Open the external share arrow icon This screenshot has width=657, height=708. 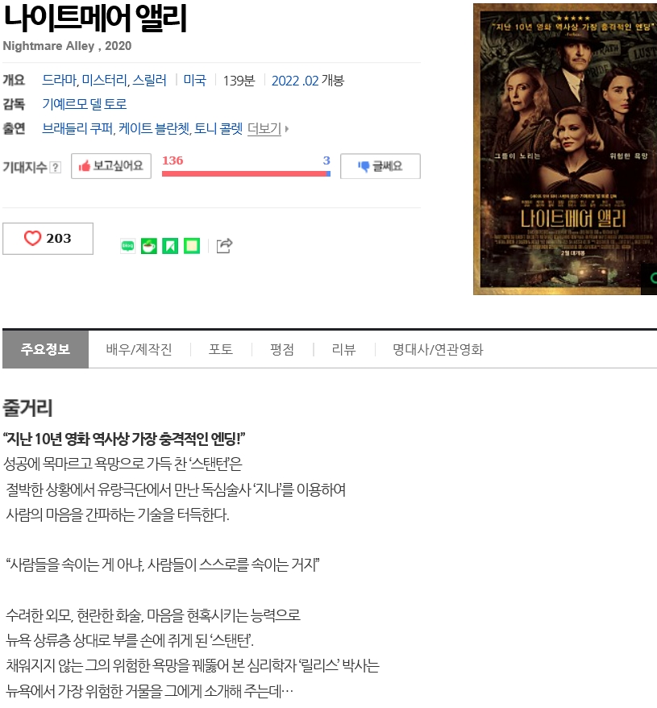click(x=224, y=246)
